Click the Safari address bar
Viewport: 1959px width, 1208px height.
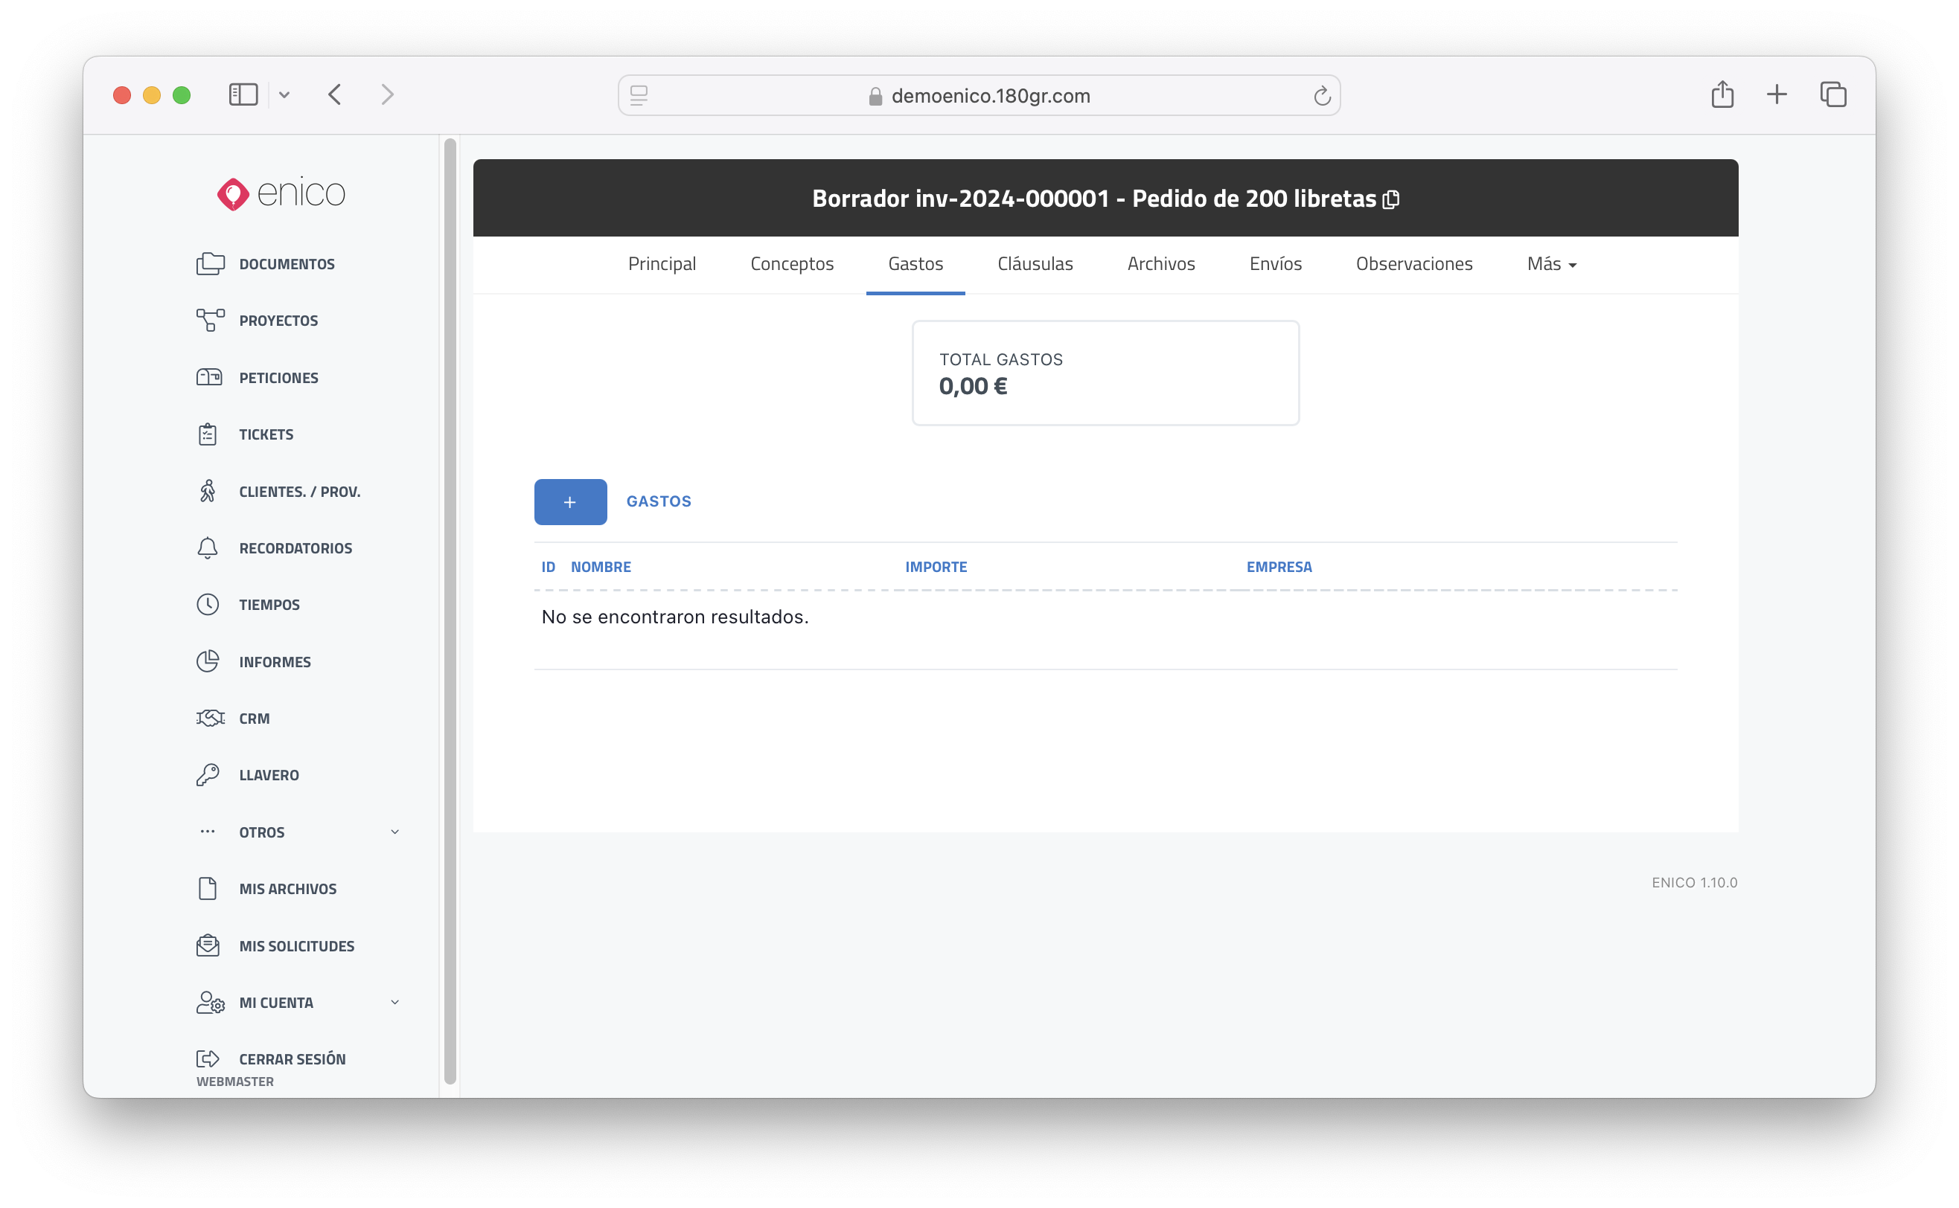[x=978, y=96]
